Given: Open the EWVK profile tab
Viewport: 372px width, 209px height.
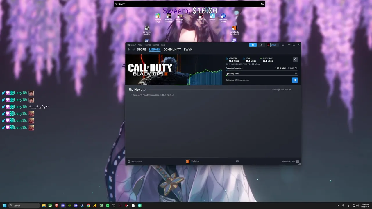Looking at the screenshot, I should [x=188, y=49].
